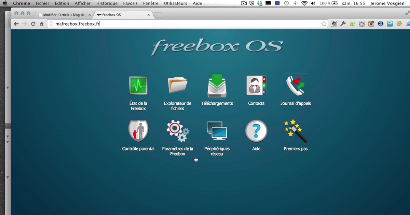Launch Premiers pas magic wand icon
Image resolution: width=410 pixels, height=215 pixels.
[296, 131]
